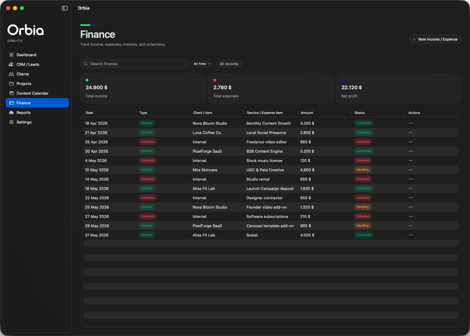Screen dimensions: 470x336
Task: Click the Client / Item column header
Action: click(203, 113)
